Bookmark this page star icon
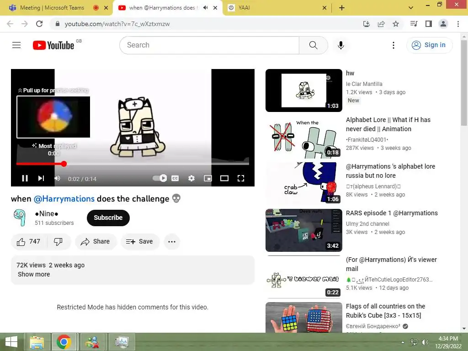Image resolution: width=468 pixels, height=351 pixels. (x=396, y=24)
